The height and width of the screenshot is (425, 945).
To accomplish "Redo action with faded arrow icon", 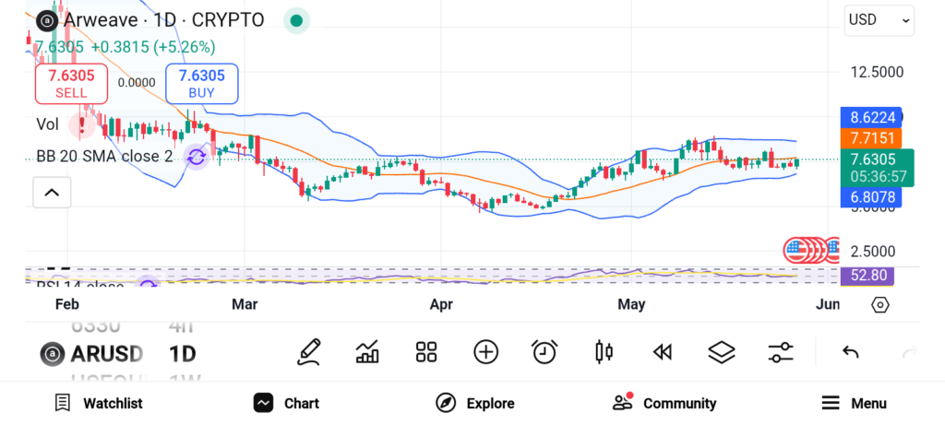I will (x=910, y=352).
